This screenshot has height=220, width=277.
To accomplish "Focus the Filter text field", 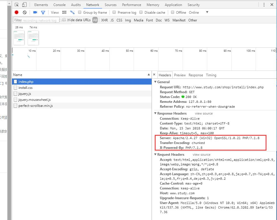I will click(36, 20).
